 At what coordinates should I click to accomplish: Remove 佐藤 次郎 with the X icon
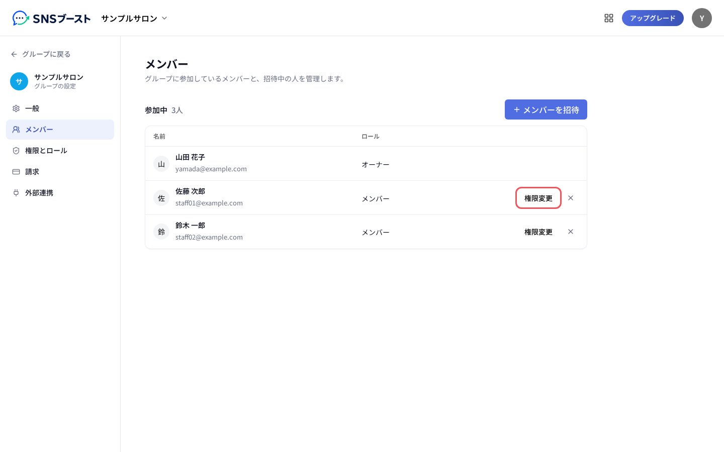571,198
